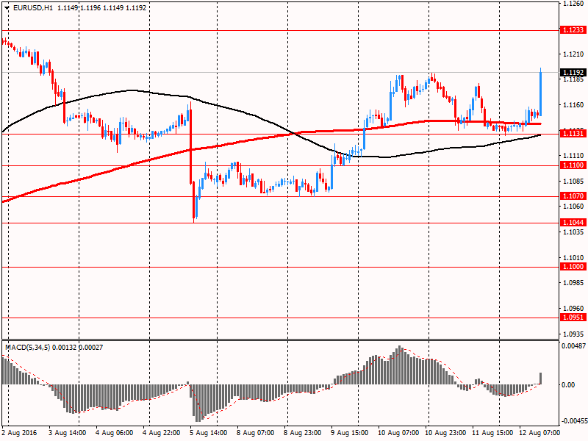Select the 11 Aug 15:00 time label
588x441 pixels.
click(x=492, y=433)
